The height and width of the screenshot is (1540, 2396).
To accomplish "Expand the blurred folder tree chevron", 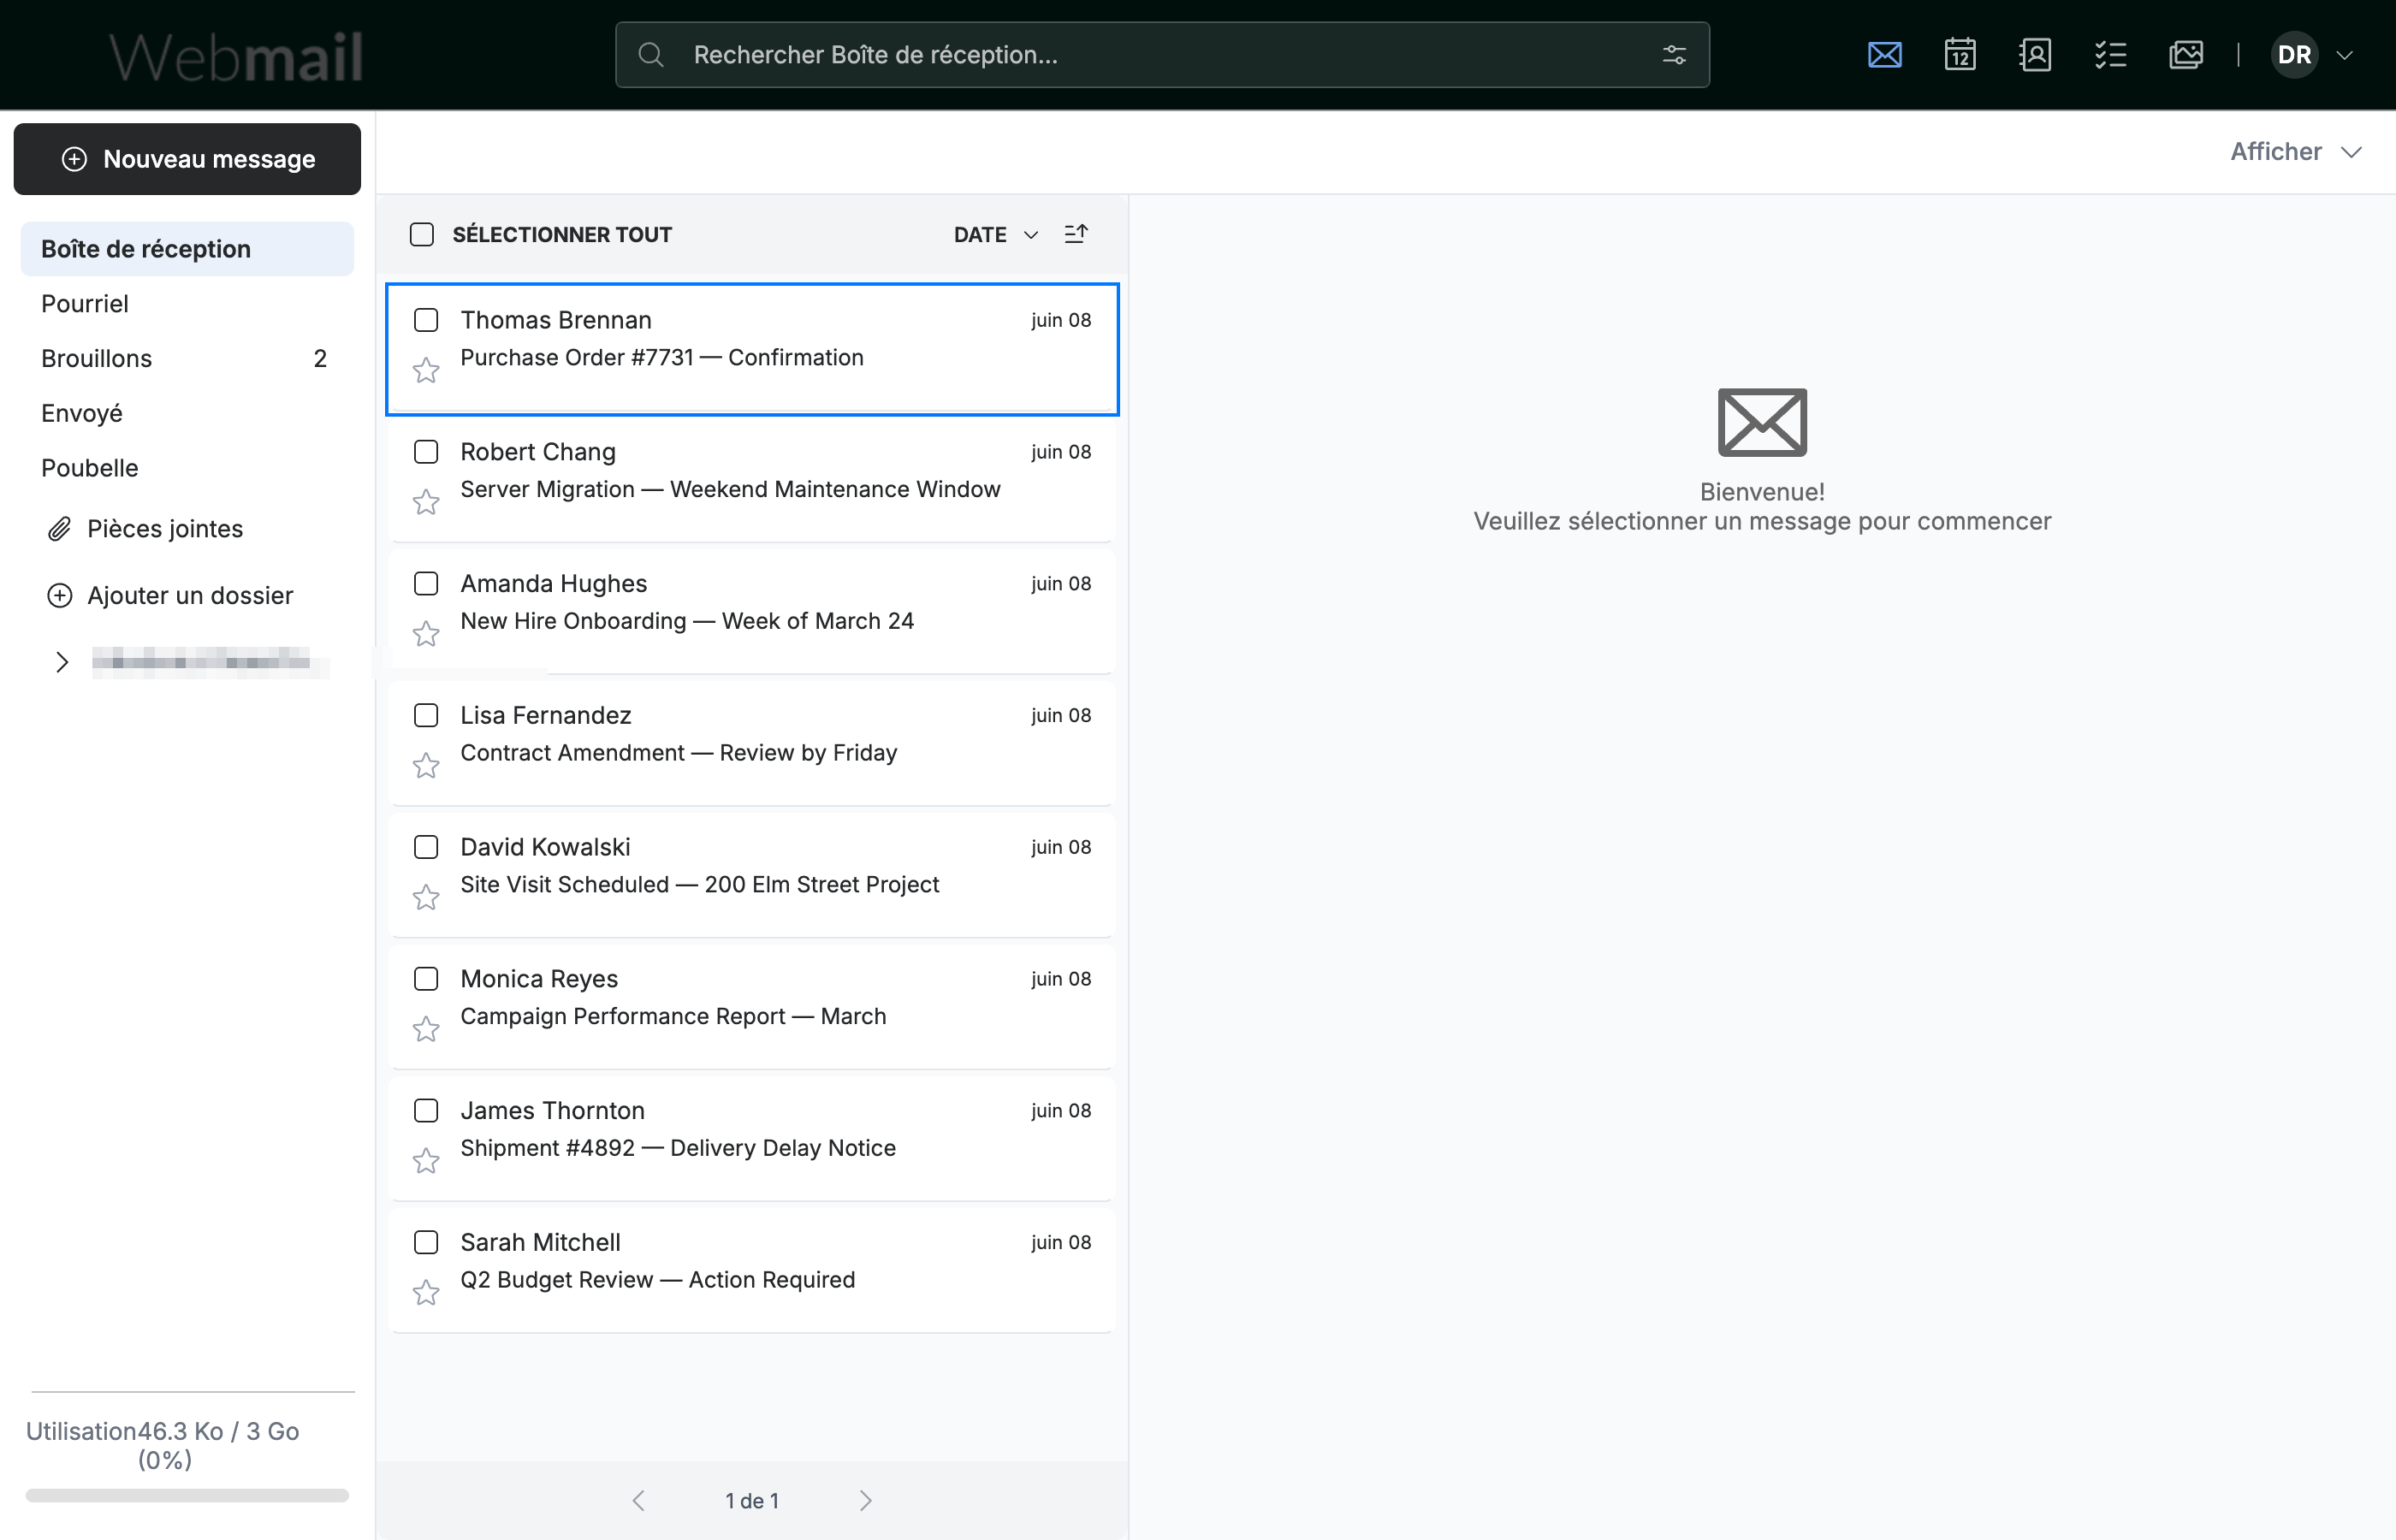I will click(62, 662).
